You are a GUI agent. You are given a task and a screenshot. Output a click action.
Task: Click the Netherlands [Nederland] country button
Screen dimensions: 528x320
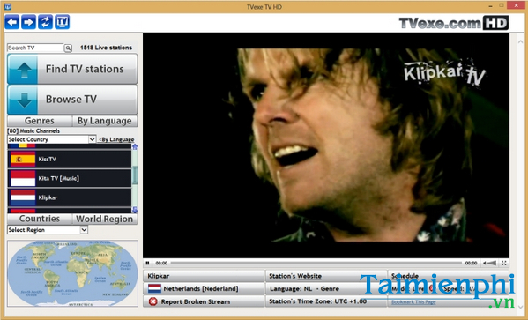point(205,288)
